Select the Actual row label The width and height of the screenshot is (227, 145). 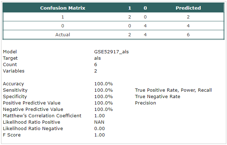coord(63,34)
